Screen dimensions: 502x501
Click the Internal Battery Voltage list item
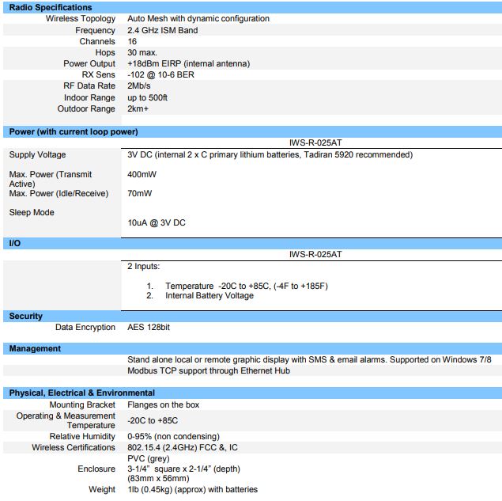tap(209, 295)
